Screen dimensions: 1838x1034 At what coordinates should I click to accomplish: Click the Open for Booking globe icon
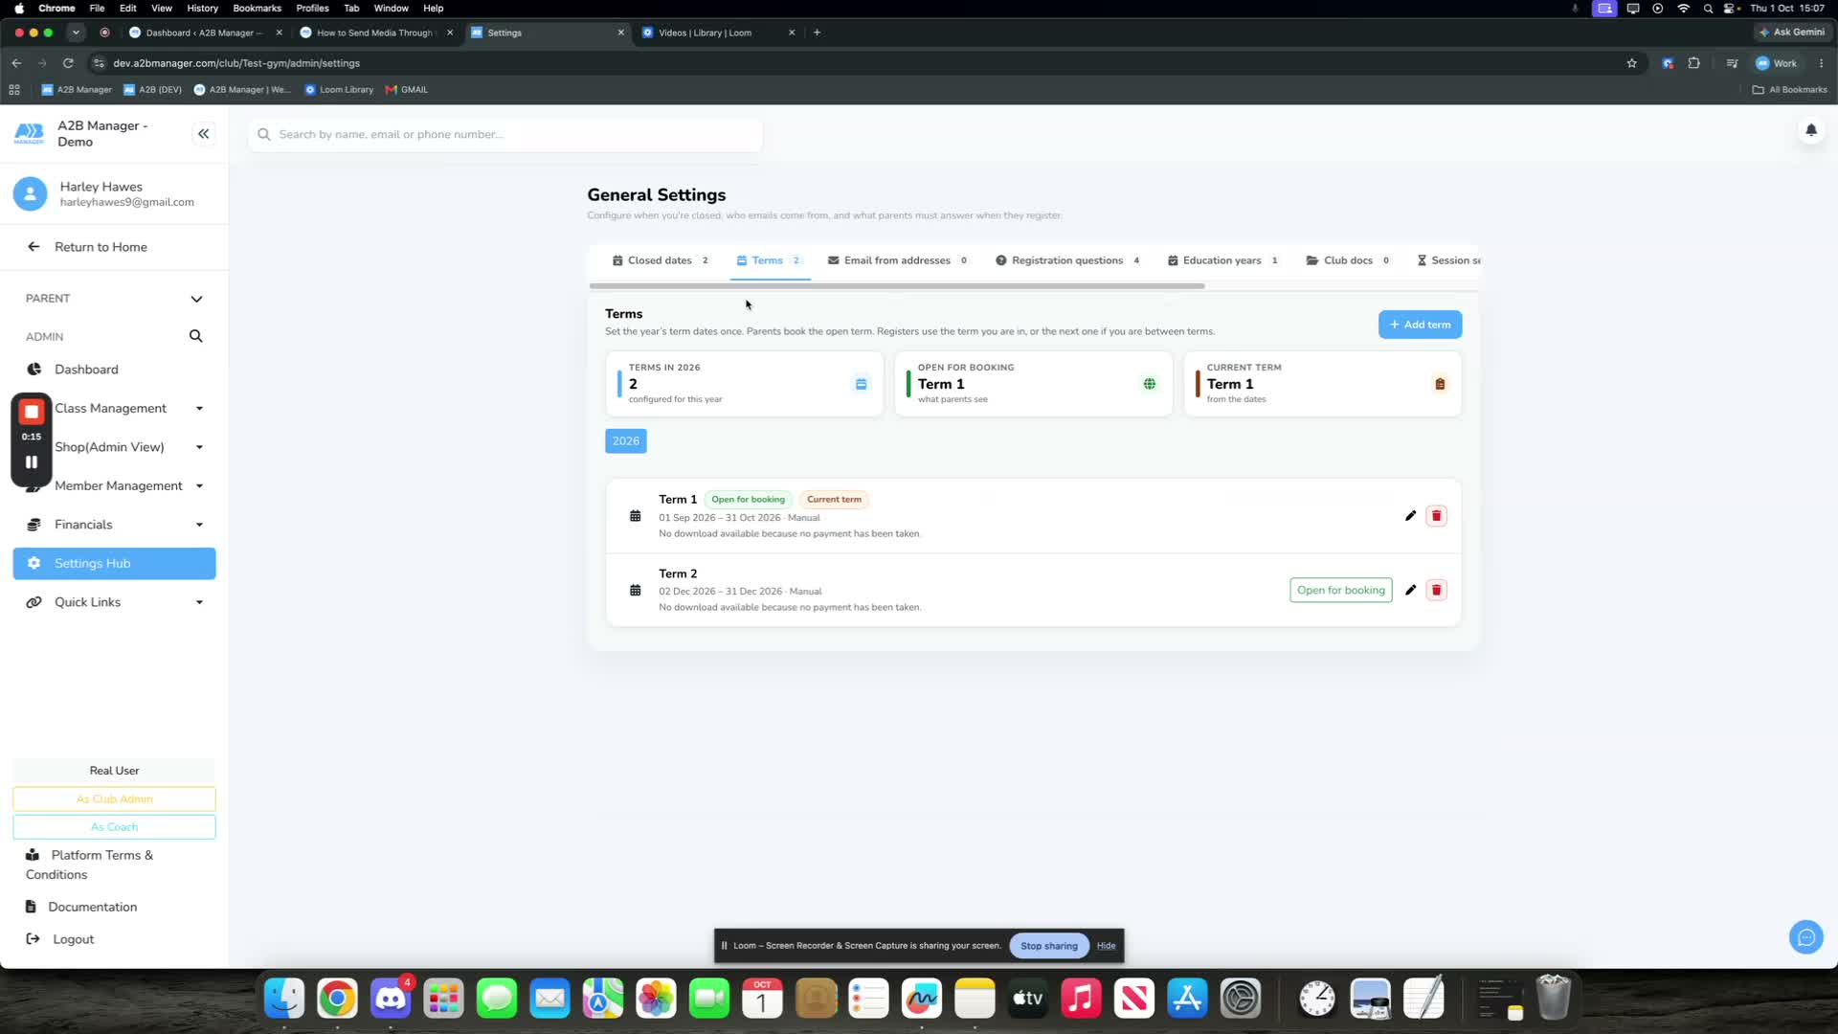[1150, 384]
